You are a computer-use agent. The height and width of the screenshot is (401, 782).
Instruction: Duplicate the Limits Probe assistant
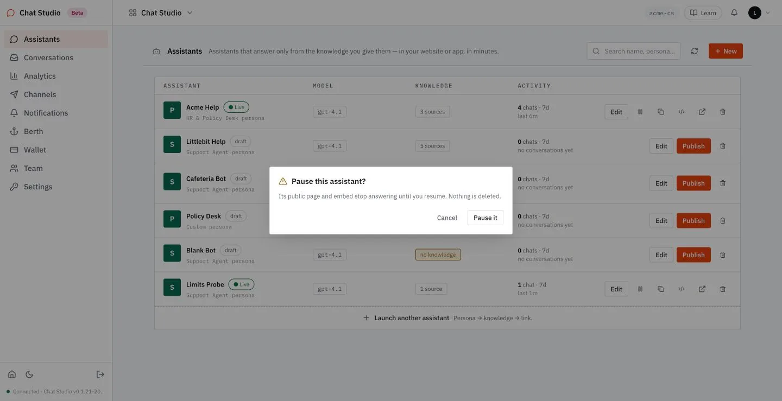tap(661, 289)
